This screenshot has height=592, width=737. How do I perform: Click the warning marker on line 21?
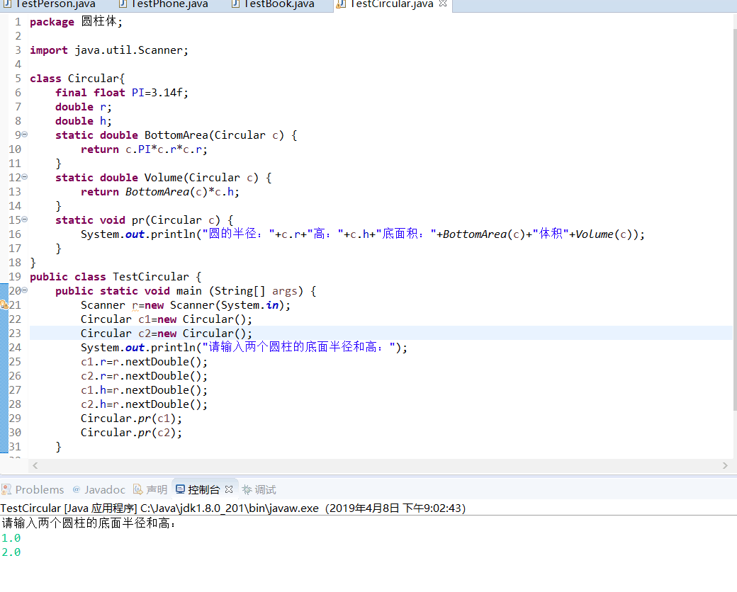pos(4,304)
